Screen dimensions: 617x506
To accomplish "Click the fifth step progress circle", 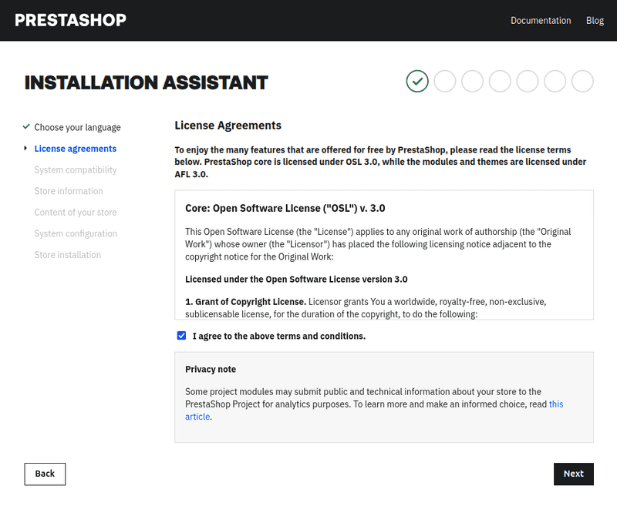I will point(528,81).
